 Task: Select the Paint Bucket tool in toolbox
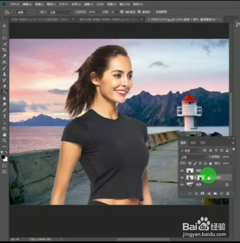[x=4, y=92]
